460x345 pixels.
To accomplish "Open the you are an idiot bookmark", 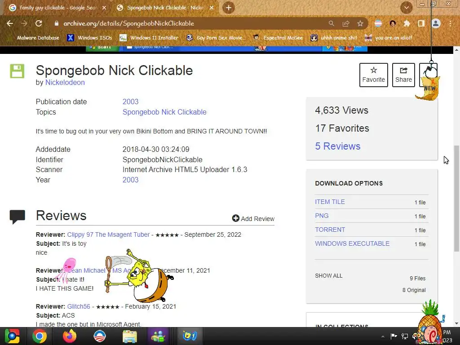I will pos(389,38).
